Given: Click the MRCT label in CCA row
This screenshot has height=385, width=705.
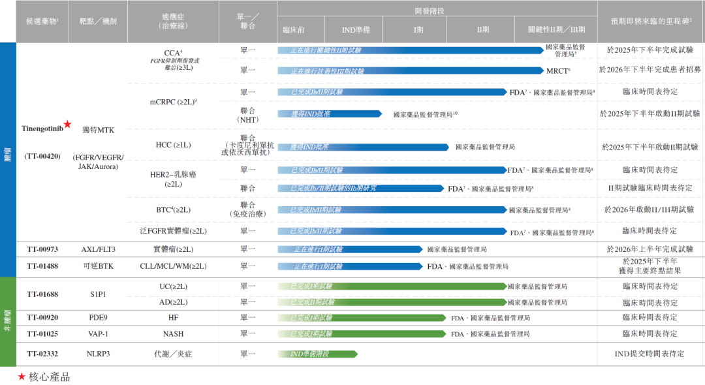Looking at the screenshot, I should coord(557,70).
